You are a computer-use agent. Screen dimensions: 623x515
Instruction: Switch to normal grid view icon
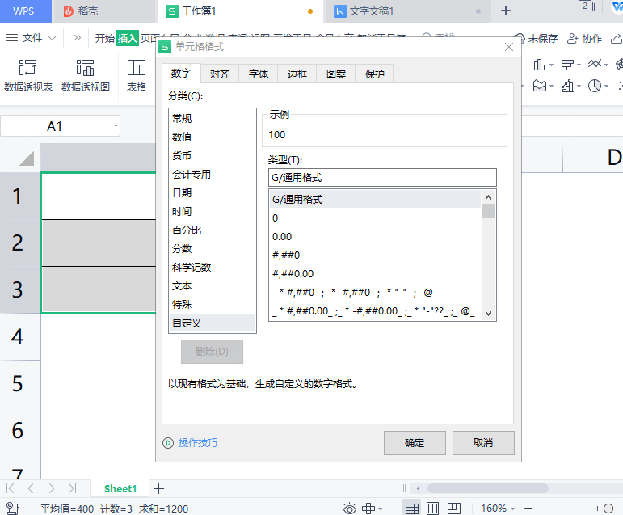pyautogui.click(x=411, y=509)
